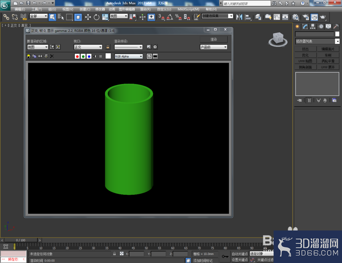This screenshot has height=263, width=342.
Task: Click Bind to Space Warp icon
Action: pyautogui.click(x=23, y=17)
